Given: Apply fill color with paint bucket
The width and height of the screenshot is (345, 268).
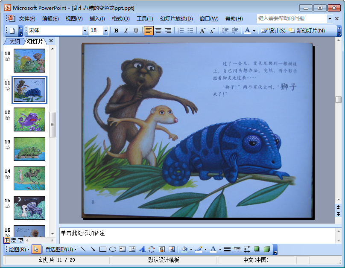Looking at the screenshot, I should [184, 249].
